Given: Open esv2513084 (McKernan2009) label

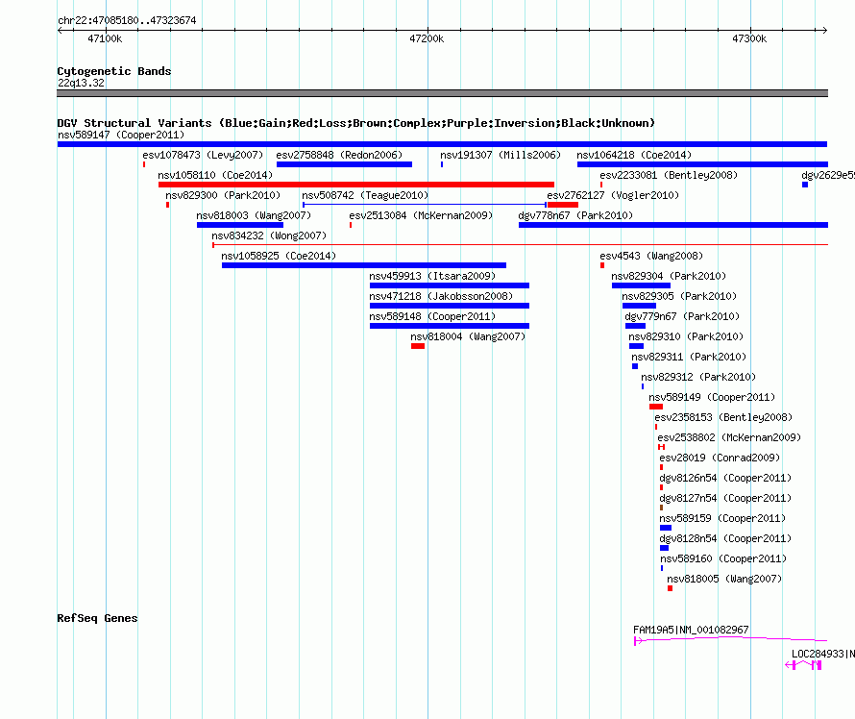Looking at the screenshot, I should coord(421,215).
